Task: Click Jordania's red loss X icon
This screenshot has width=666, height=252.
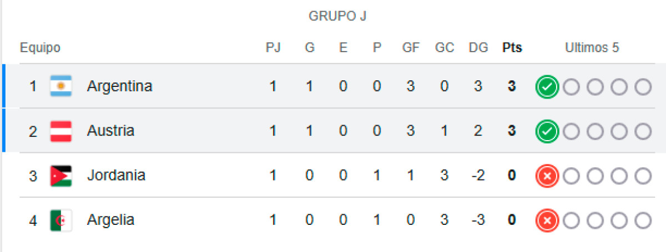Action: click(547, 176)
